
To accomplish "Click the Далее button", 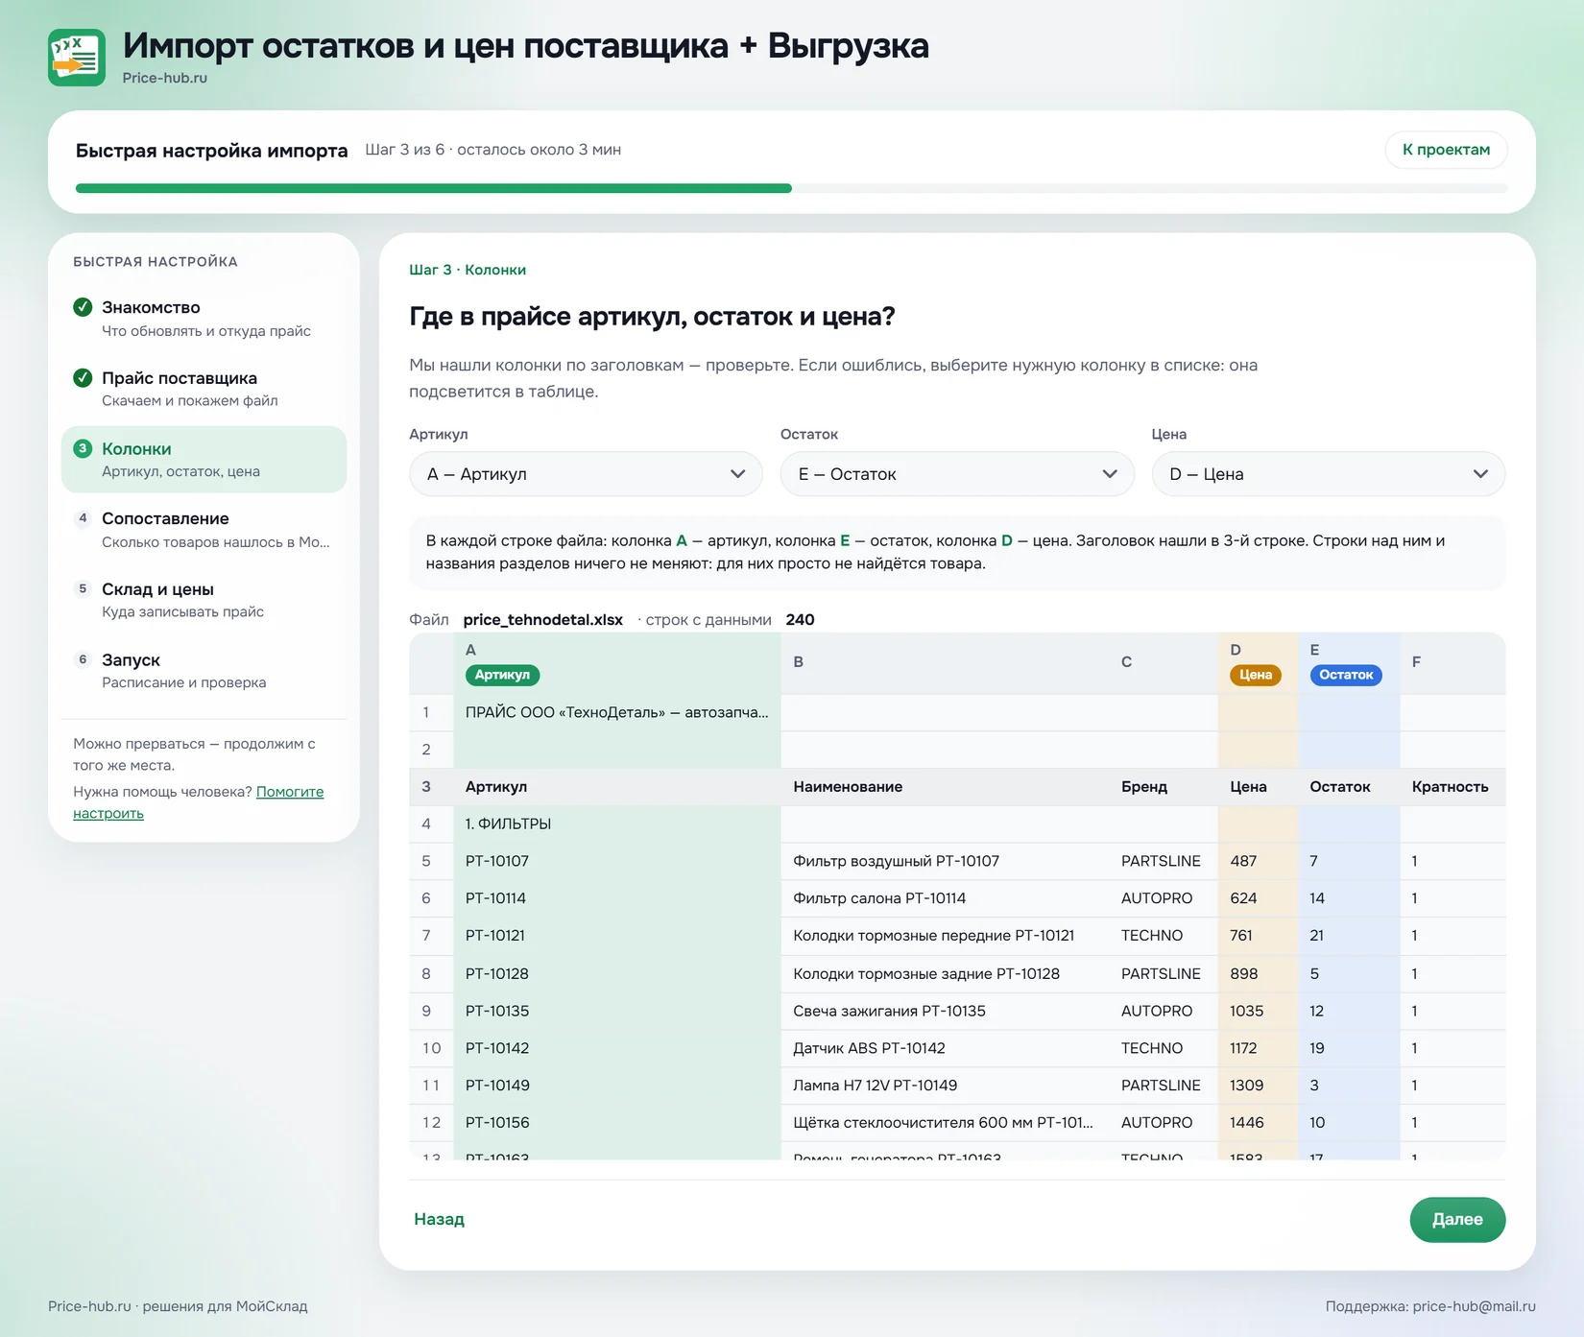I will (1457, 1220).
